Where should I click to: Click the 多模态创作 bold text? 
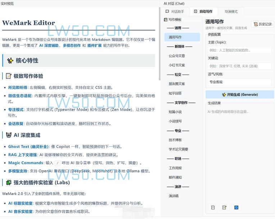(x=72, y=45)
